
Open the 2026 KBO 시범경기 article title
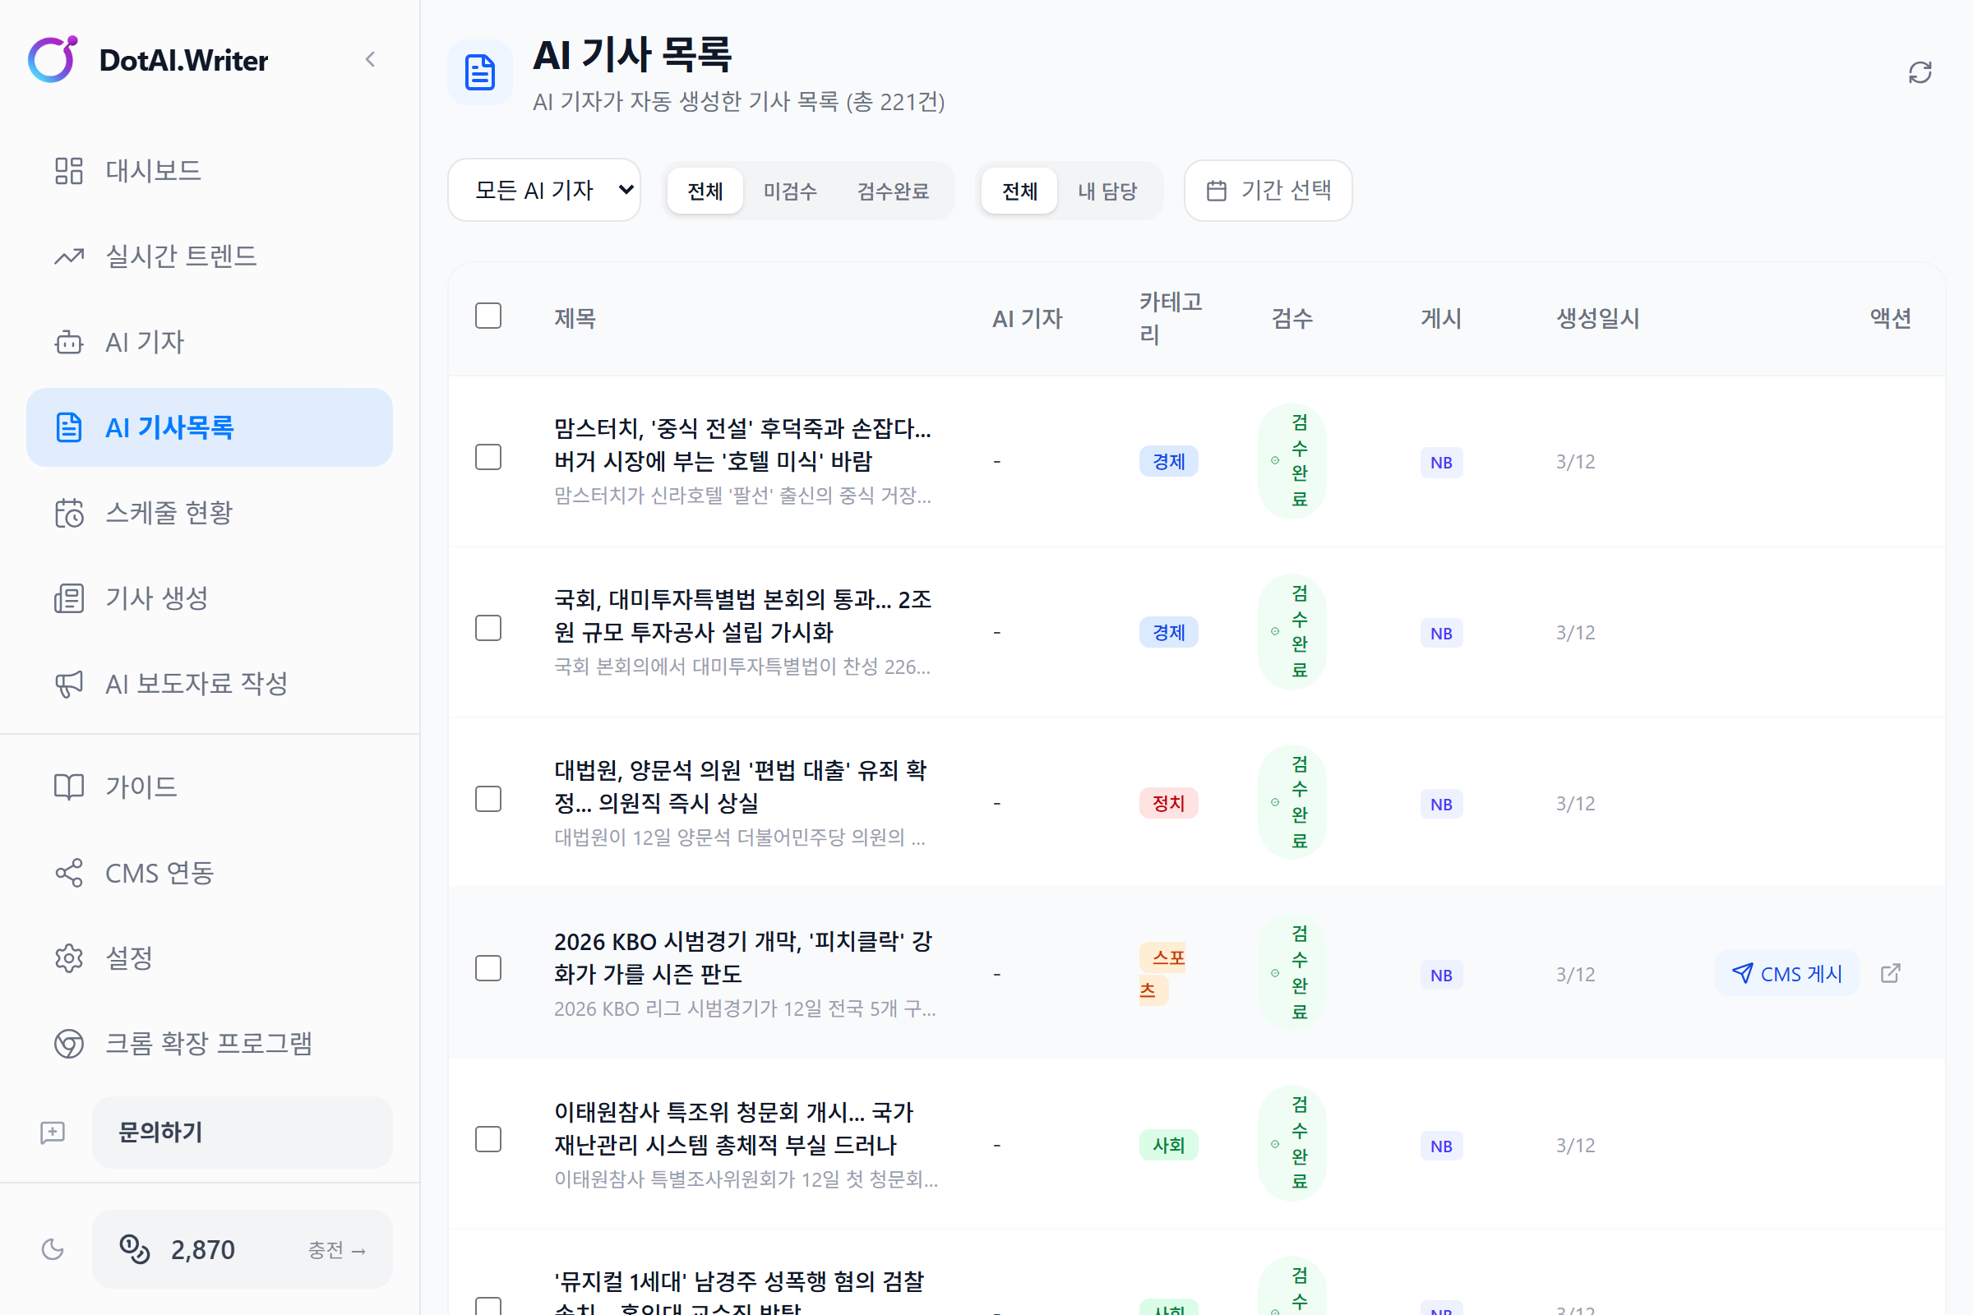743,957
